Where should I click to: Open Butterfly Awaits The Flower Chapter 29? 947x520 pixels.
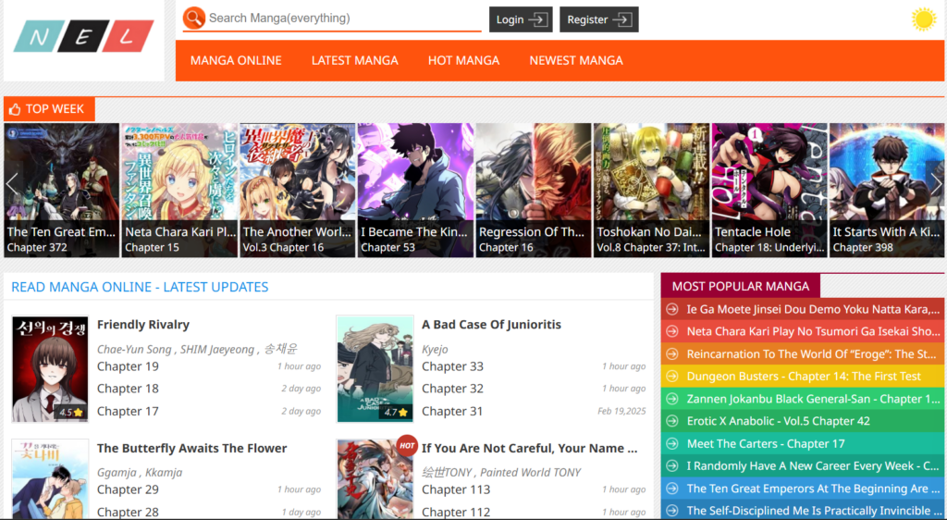[128, 489]
